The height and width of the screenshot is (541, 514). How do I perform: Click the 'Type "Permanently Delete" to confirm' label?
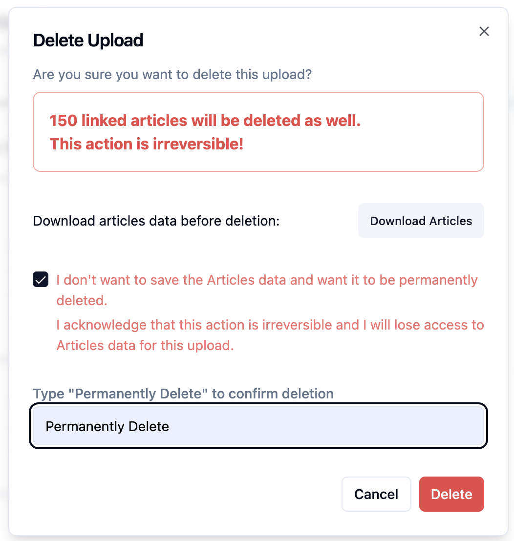(x=183, y=394)
